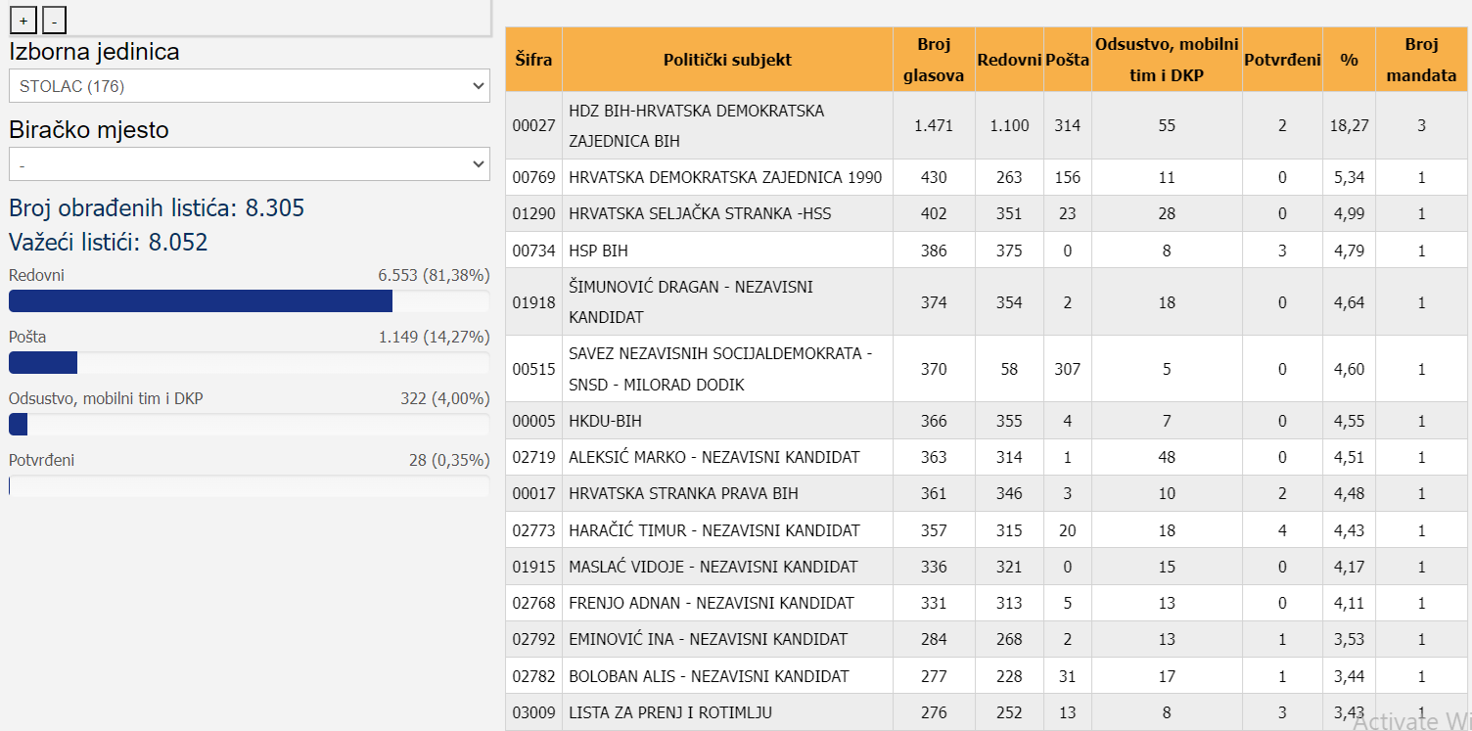Click the Pošta progress bar

click(249, 363)
